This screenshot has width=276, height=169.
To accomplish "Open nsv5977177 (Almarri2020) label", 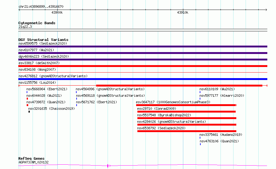I will click(222, 96).
